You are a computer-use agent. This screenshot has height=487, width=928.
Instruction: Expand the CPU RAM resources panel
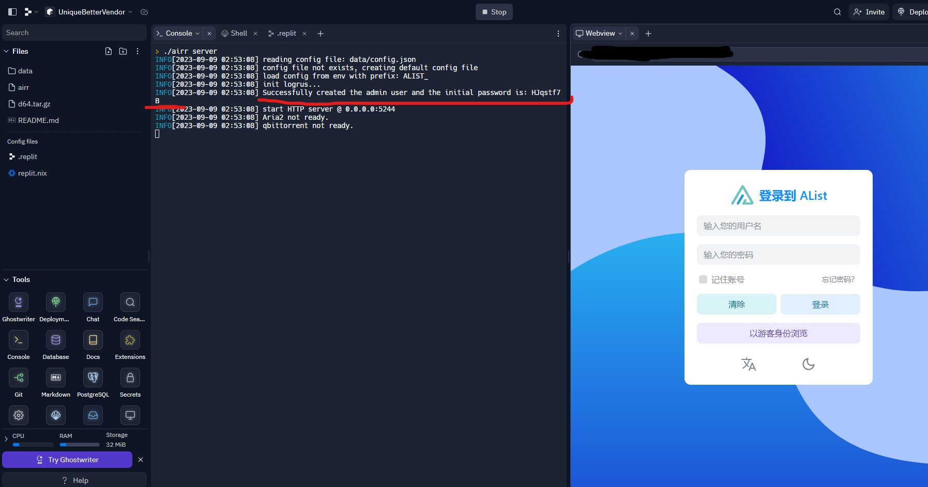click(x=6, y=439)
